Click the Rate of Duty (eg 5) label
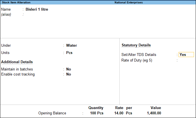The image size is (196, 118). click(x=137, y=60)
